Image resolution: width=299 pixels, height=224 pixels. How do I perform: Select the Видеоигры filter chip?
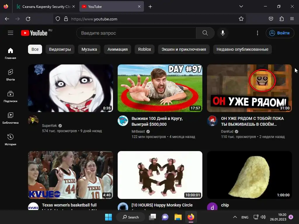[60, 49]
